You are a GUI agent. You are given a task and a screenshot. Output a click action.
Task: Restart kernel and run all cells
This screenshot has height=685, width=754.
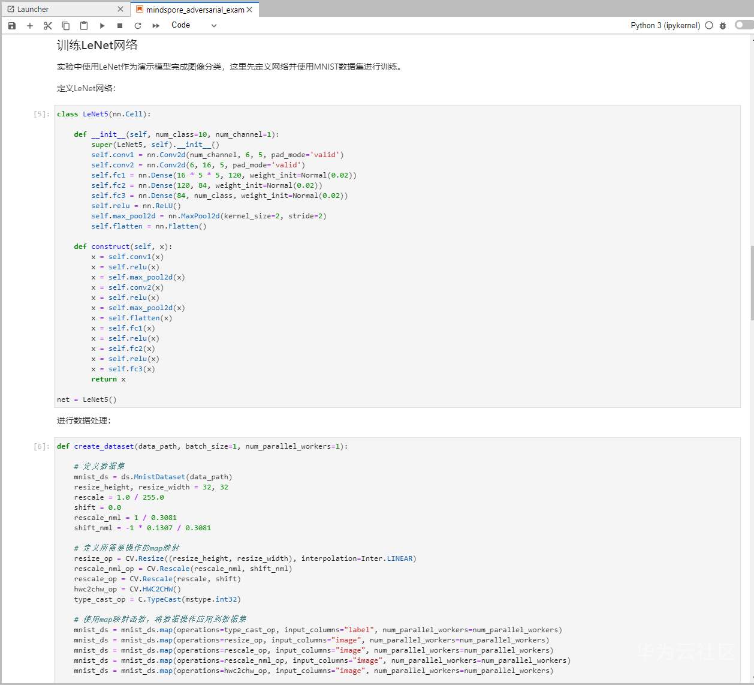click(156, 25)
